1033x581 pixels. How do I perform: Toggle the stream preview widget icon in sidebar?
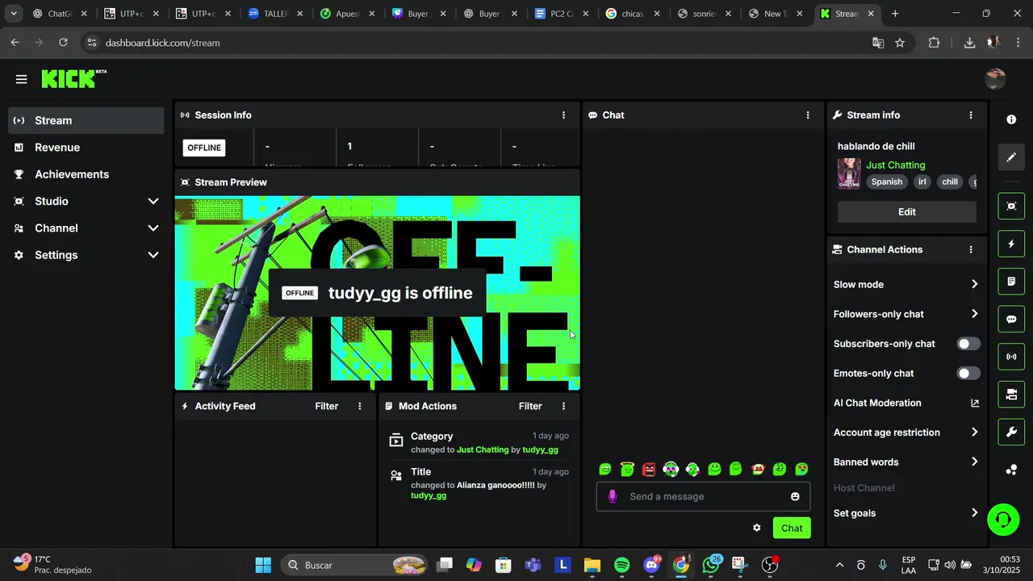[x=1011, y=206]
